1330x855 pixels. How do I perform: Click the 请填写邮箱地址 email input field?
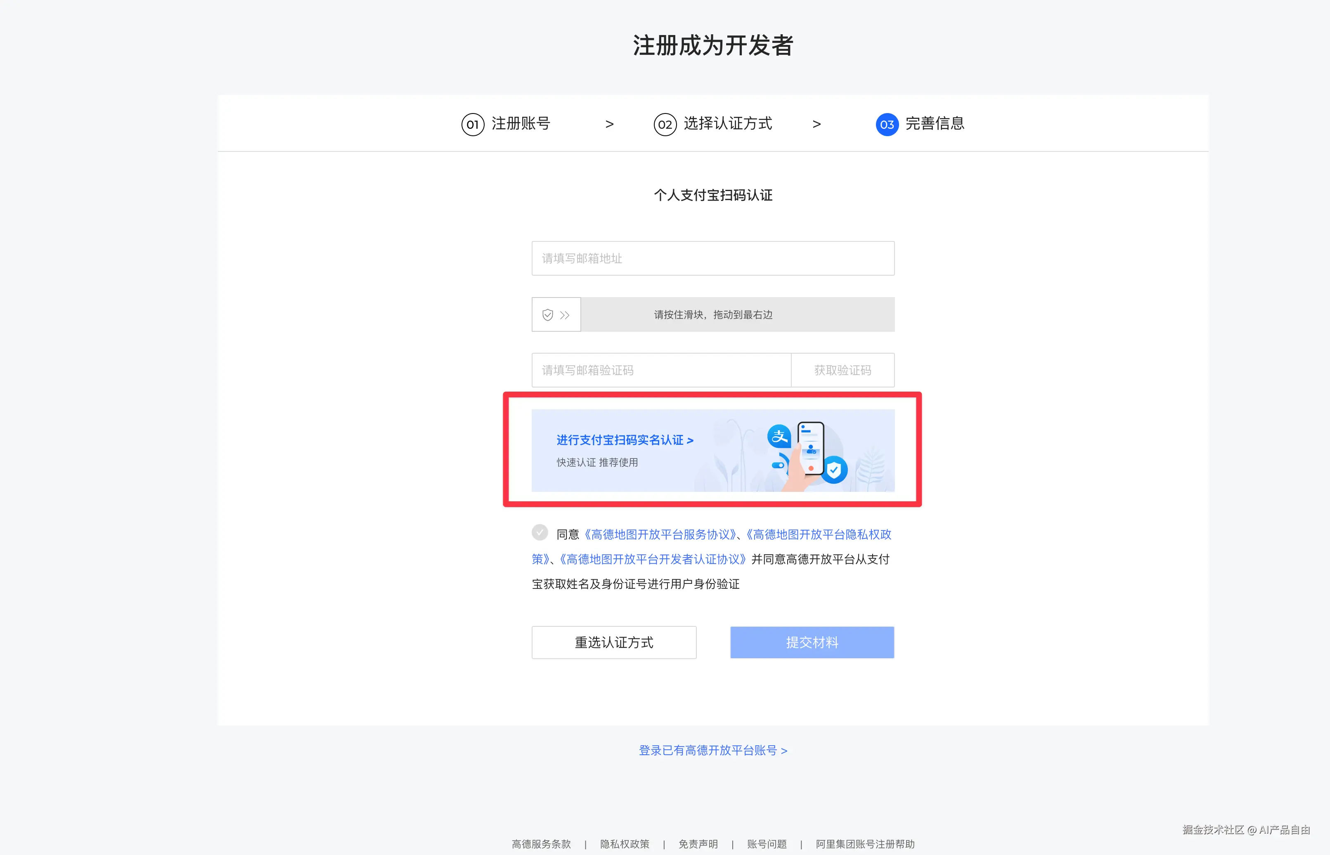point(712,258)
